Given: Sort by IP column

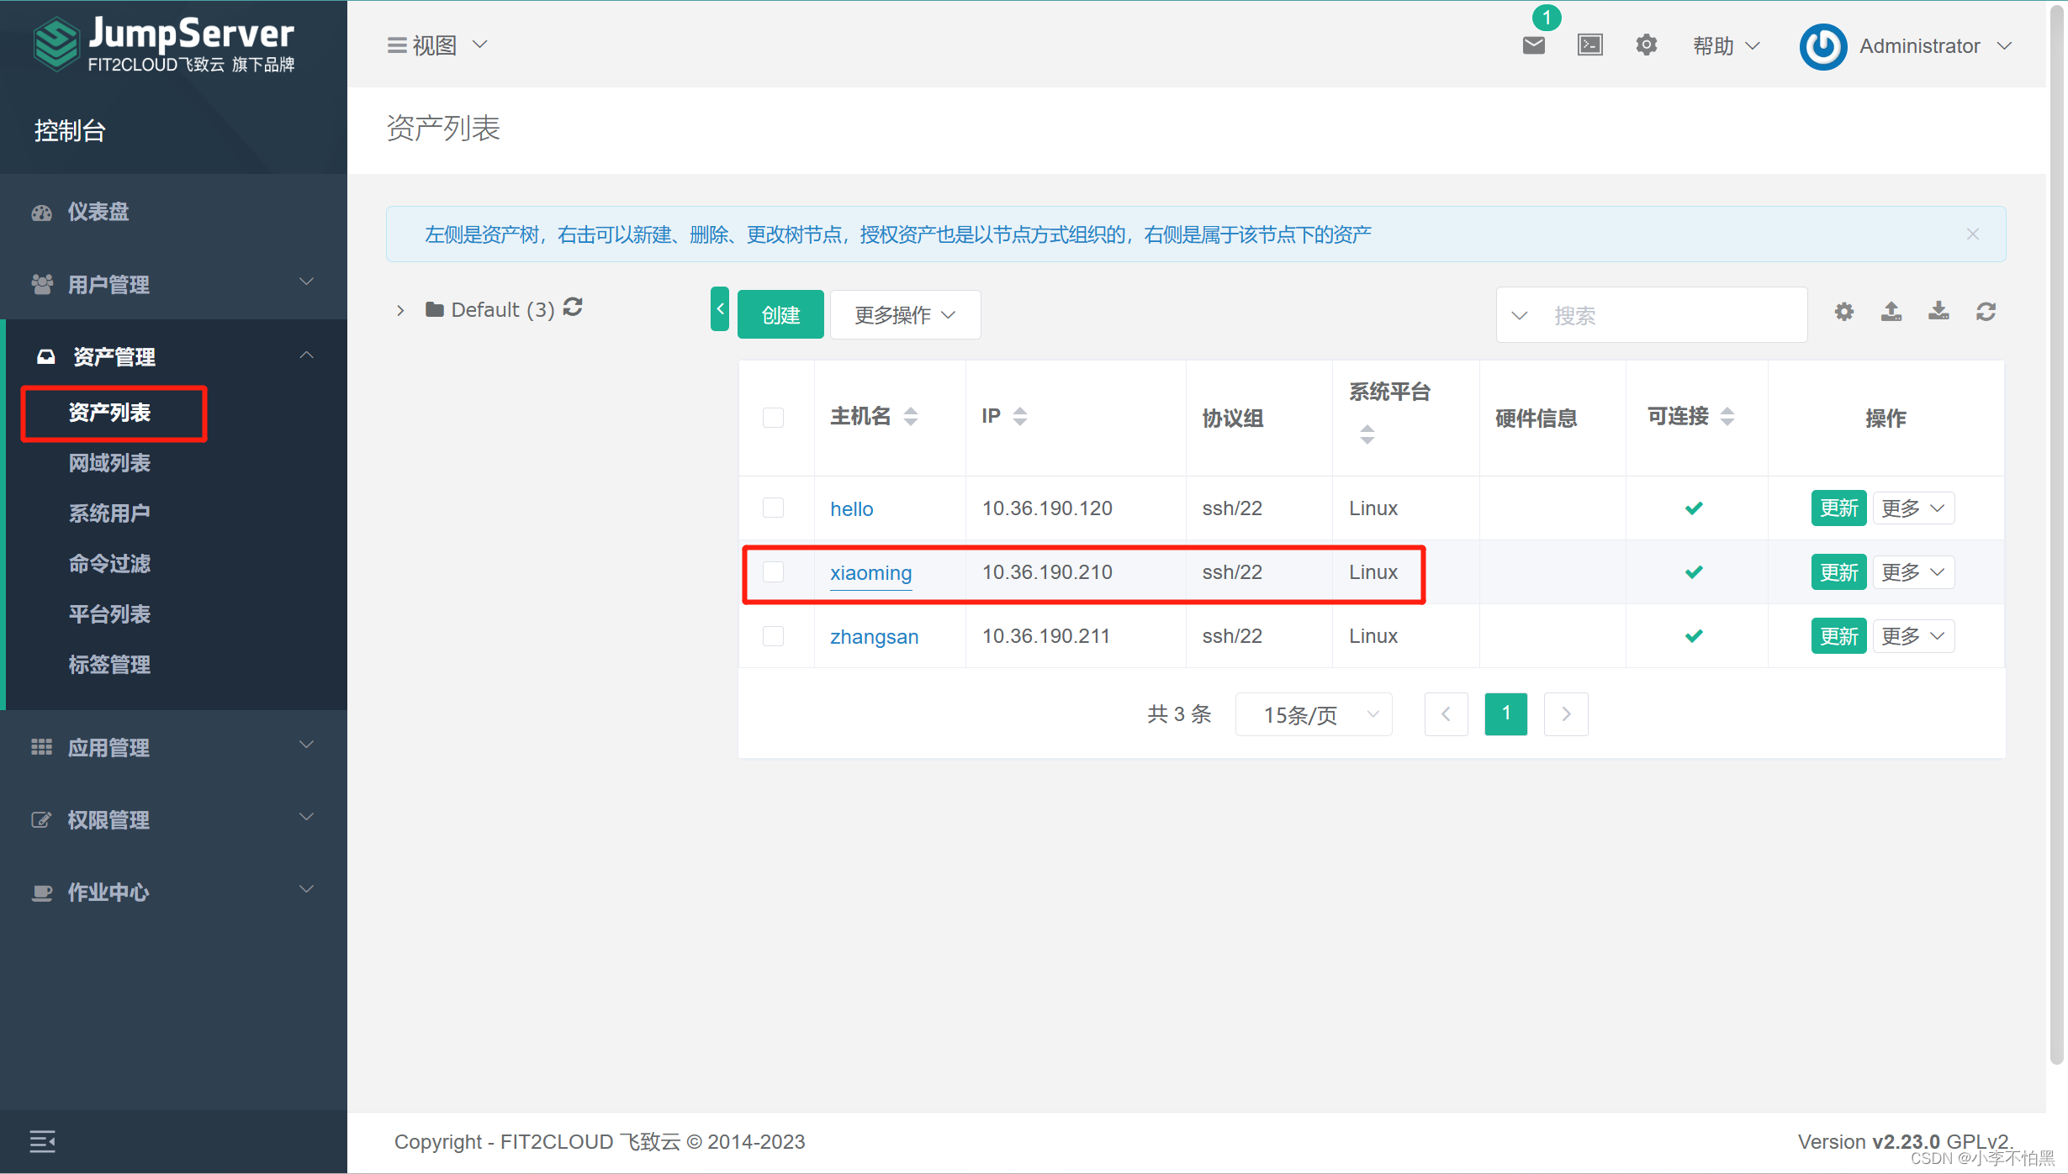Looking at the screenshot, I should coord(1019,416).
